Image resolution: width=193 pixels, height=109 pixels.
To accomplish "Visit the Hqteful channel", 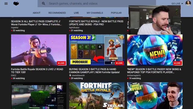I will [14, 28].
